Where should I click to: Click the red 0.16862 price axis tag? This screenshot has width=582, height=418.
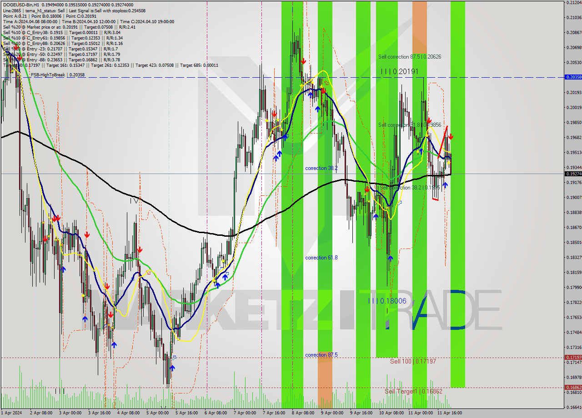(x=573, y=388)
